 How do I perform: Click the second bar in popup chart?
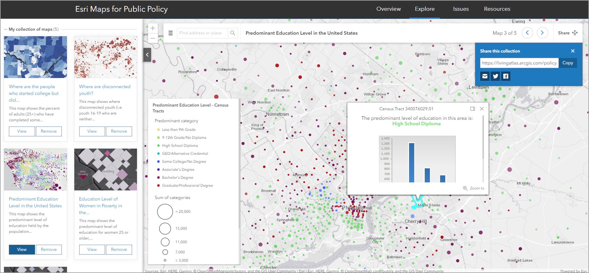point(427,175)
